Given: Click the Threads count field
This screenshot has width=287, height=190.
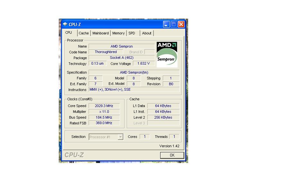Looking at the screenshot, I should click(174, 137).
